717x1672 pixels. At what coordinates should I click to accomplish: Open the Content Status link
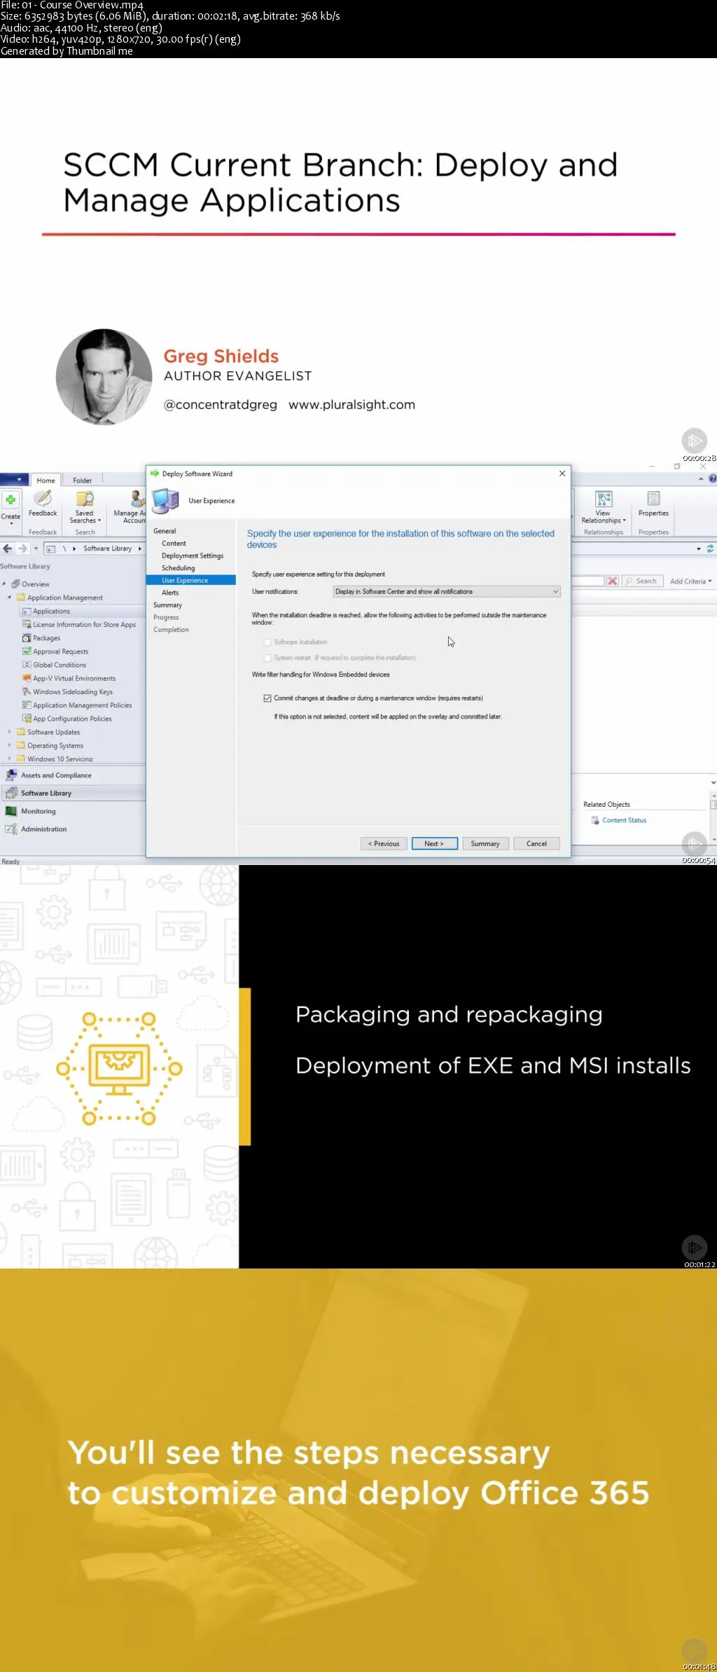pos(625,820)
